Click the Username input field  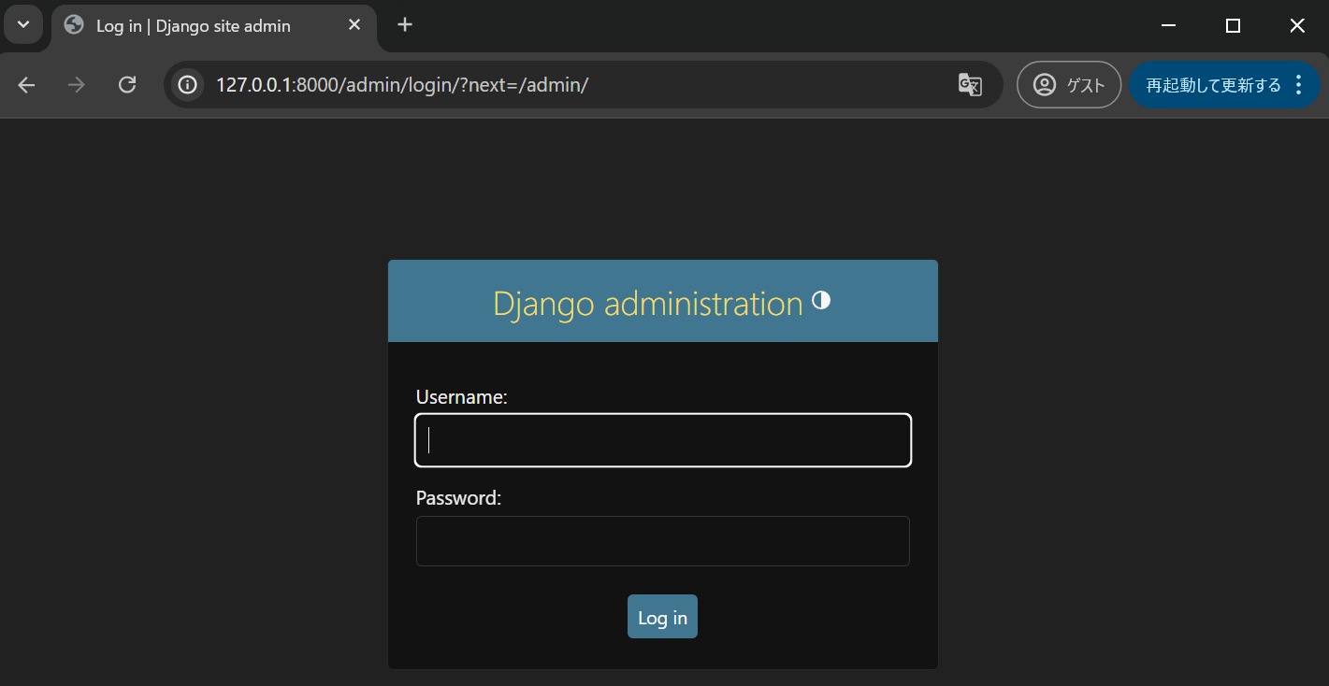663,440
